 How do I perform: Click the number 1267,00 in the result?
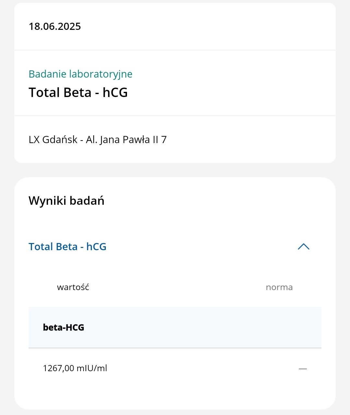(58, 368)
